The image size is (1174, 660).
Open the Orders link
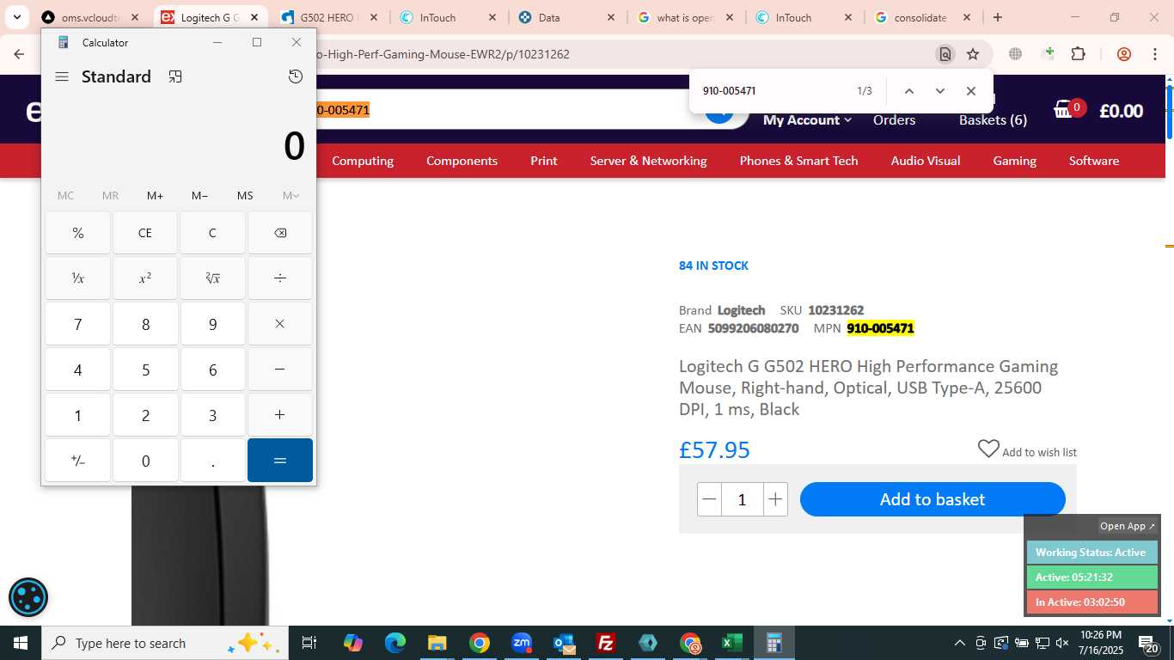point(894,120)
